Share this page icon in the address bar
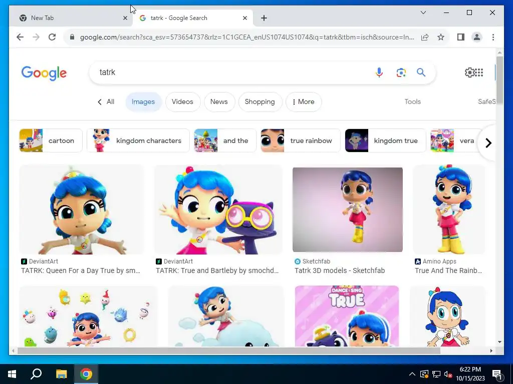 tap(425, 37)
